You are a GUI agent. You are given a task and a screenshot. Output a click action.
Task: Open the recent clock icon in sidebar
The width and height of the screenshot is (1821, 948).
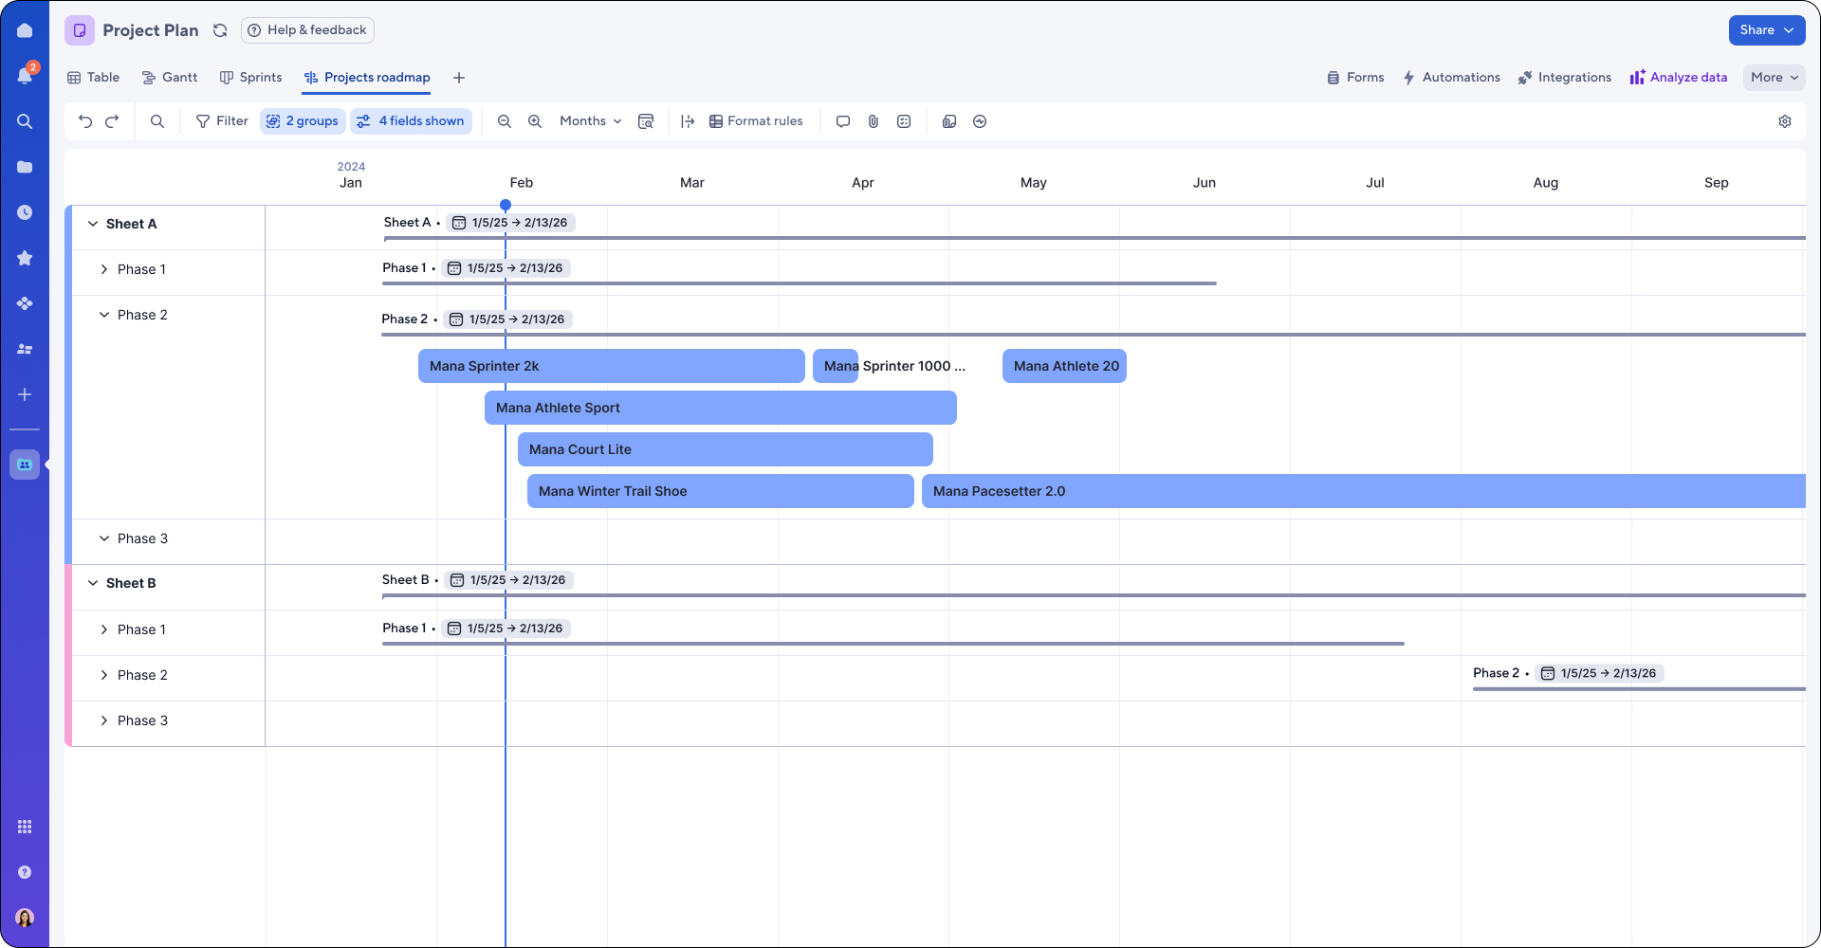[25, 212]
